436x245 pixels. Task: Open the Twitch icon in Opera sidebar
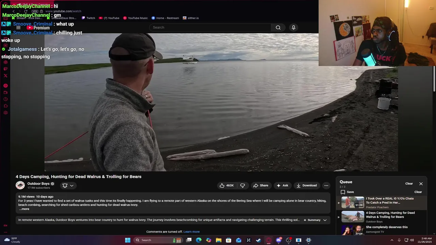tap(5, 69)
